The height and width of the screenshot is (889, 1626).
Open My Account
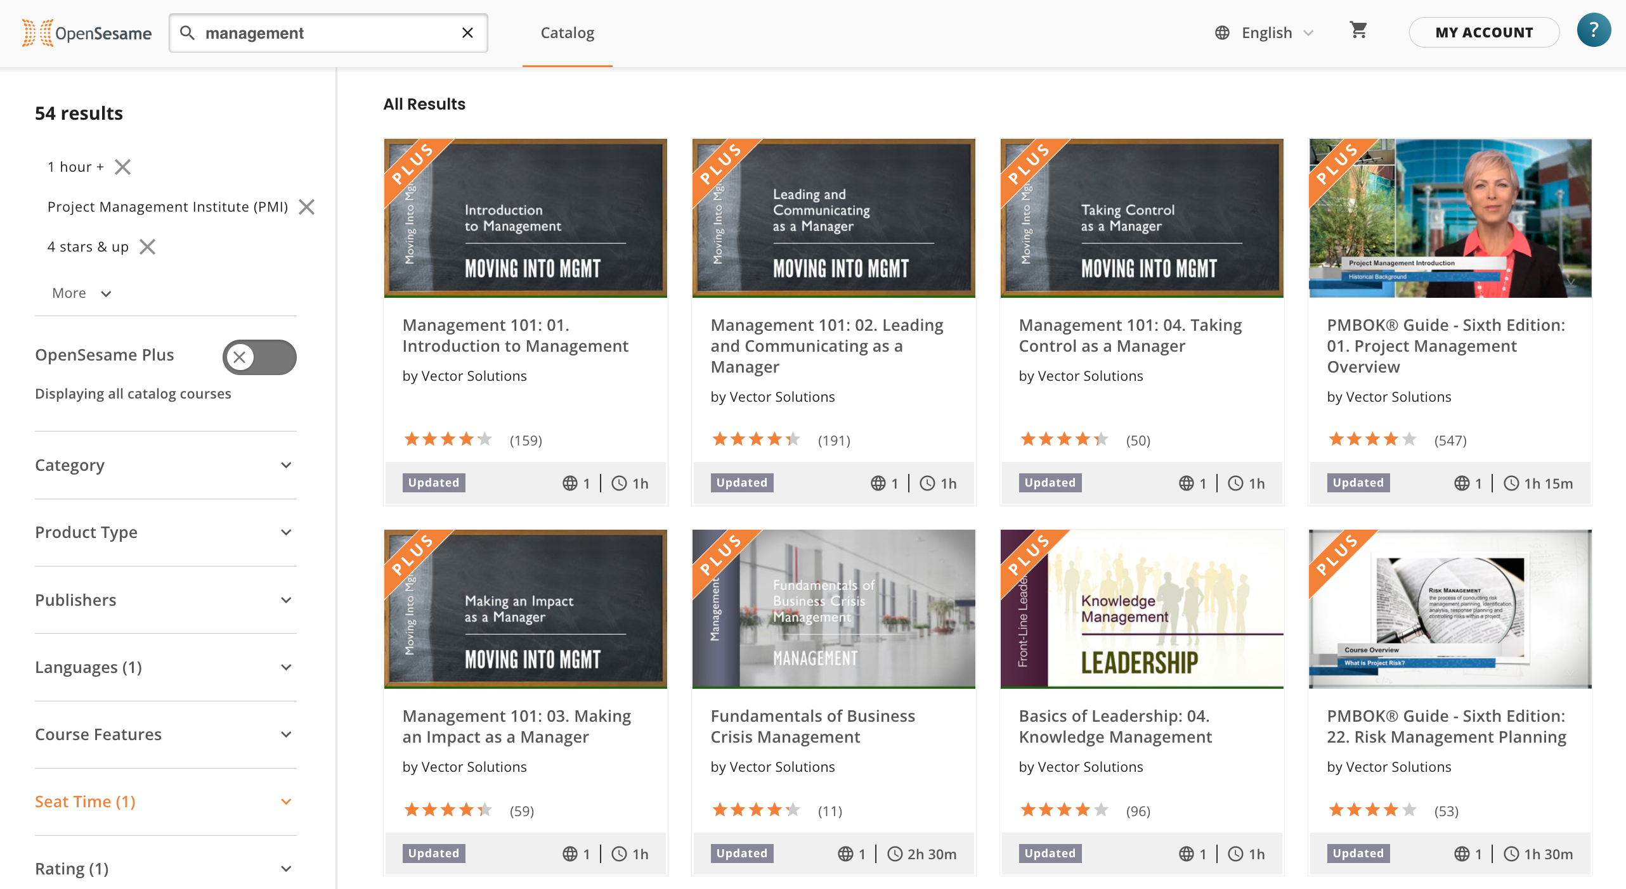1484,32
